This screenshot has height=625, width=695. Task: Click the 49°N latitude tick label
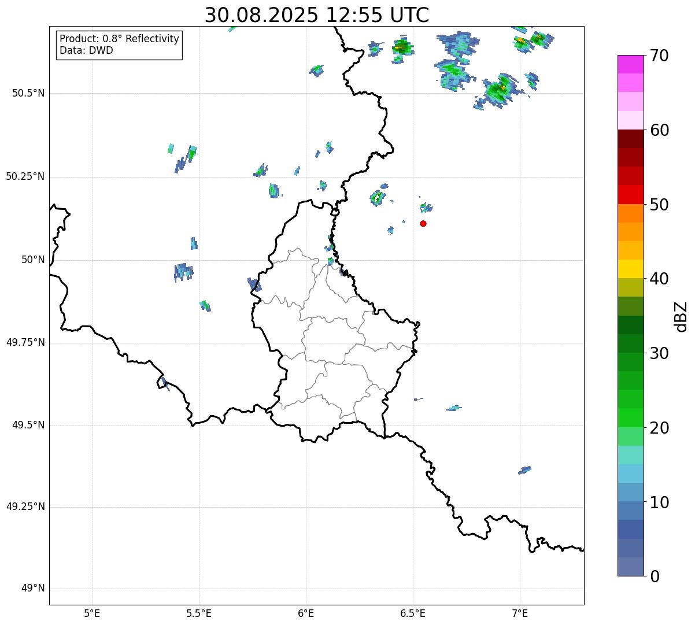[x=32, y=589]
